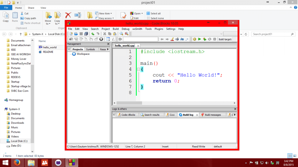Click the Paste clipboard icon in Code::Blocks toolbar
The width and height of the screenshot is (298, 167).
pos(115,34)
